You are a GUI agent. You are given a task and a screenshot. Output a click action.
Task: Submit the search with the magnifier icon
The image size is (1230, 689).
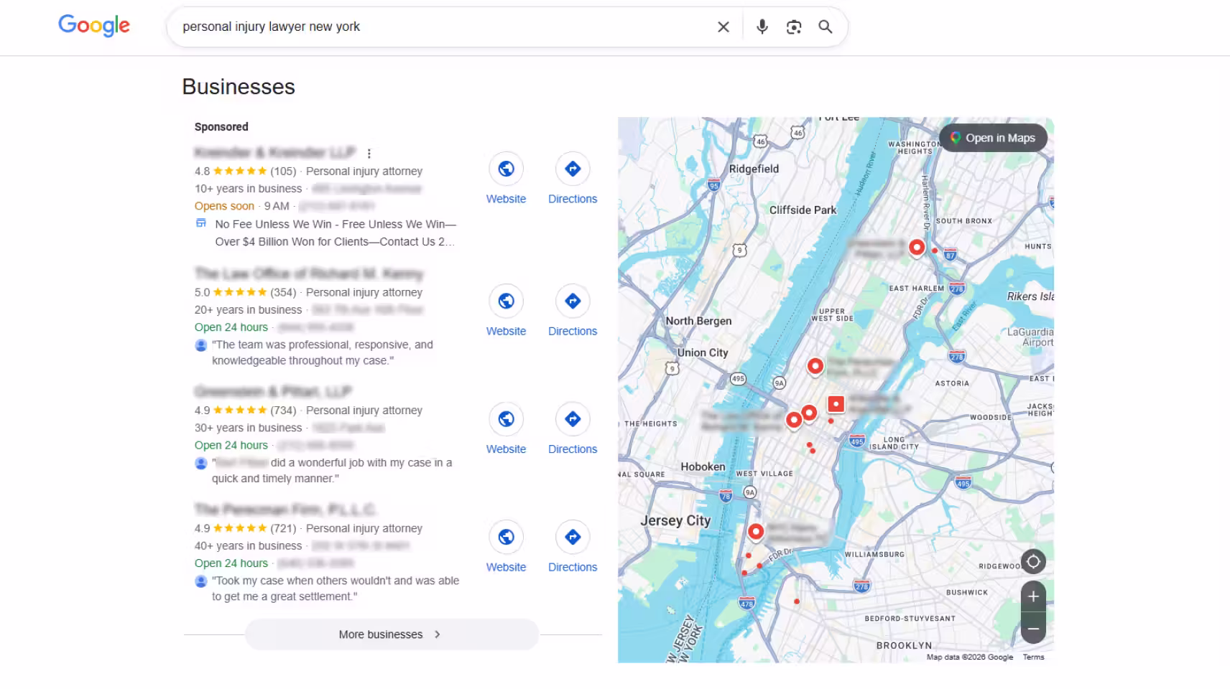tap(826, 27)
